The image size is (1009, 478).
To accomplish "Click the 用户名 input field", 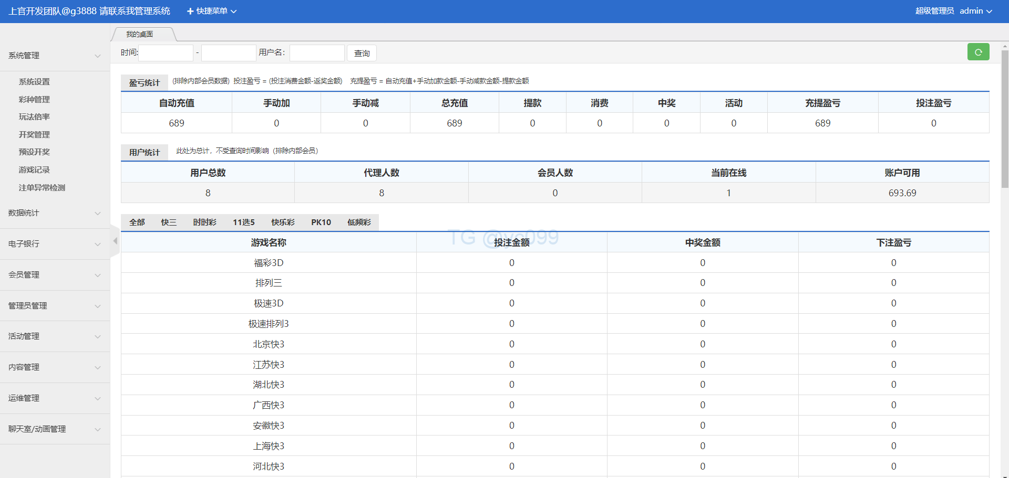I will [317, 53].
